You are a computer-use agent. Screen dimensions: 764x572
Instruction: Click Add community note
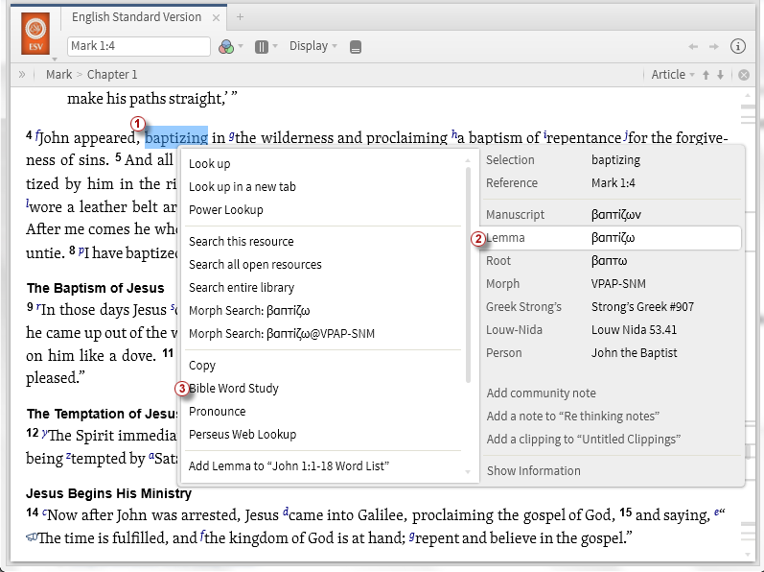click(x=542, y=393)
